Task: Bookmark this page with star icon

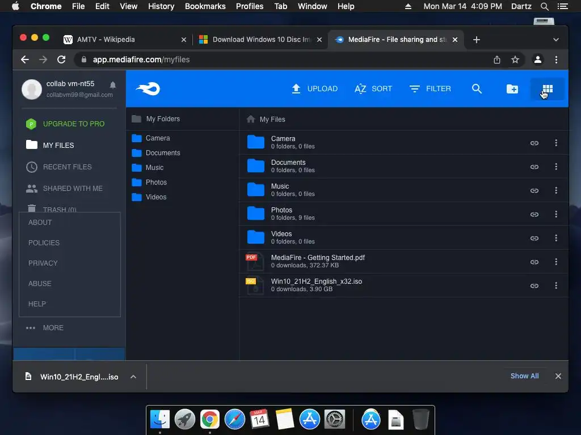Action: [x=515, y=59]
